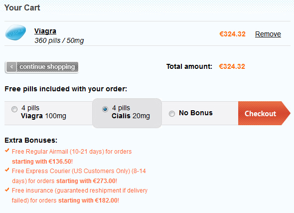Click the Free insurance bonus text

point(80,196)
